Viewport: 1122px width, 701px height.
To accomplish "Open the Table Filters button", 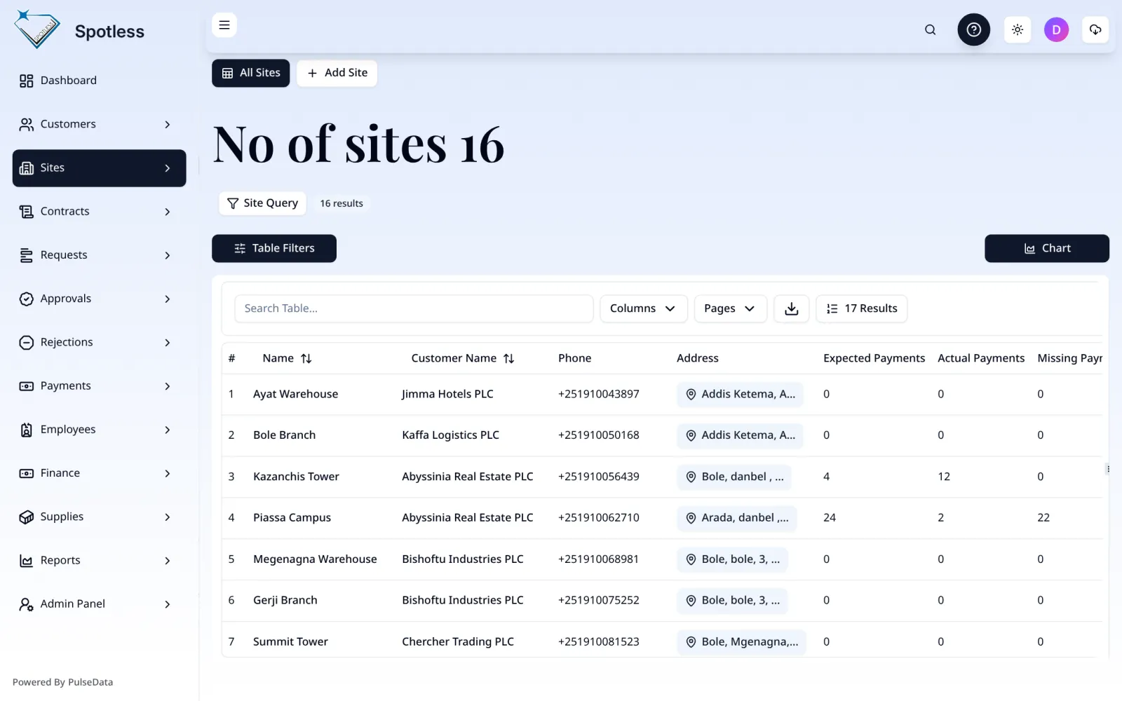I will 273,248.
